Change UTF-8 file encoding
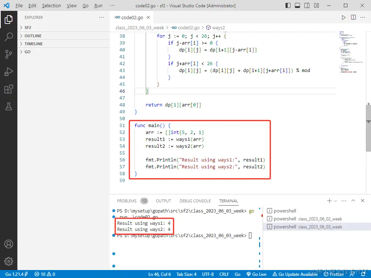 pyautogui.click(x=208, y=274)
